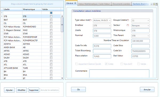Click Annuler la validation button
Screen dimensions: 160x97
tap(50, 90)
